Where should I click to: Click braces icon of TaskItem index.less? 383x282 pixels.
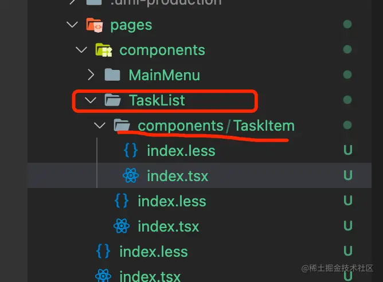131,151
